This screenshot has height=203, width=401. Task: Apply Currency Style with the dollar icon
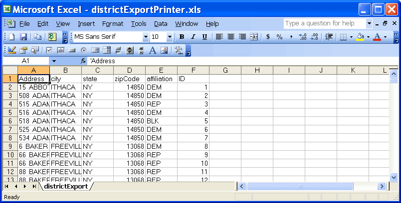coord(268,37)
